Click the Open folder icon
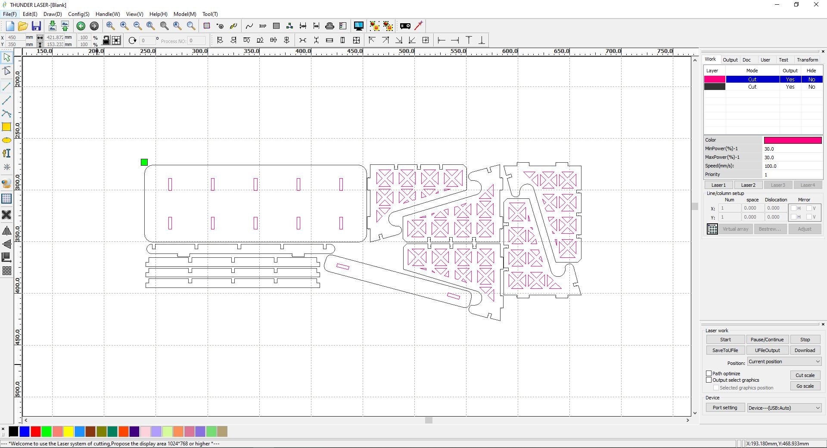 click(23, 26)
